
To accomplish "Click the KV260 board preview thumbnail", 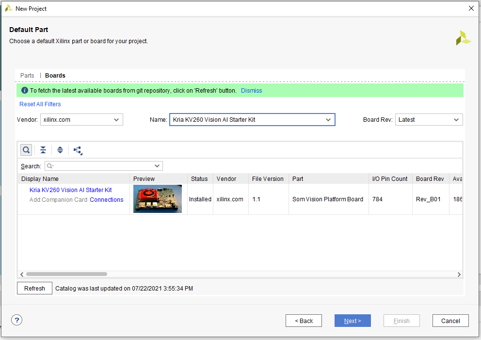I will (158, 199).
